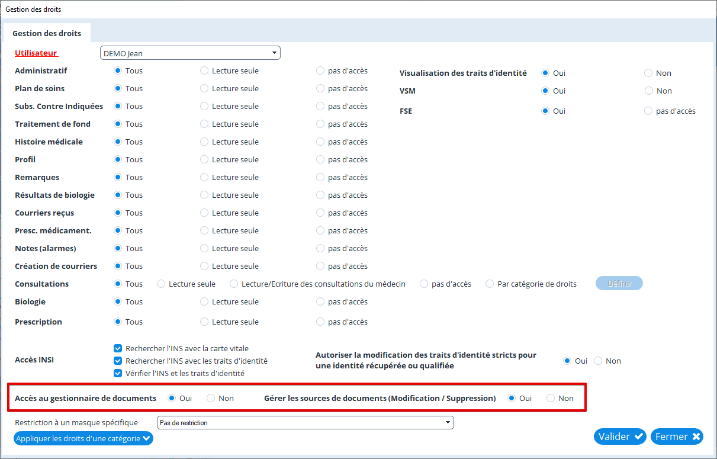This screenshot has height=459, width=717.
Task: Switch to the Gestion des droits tab
Action: [47, 33]
